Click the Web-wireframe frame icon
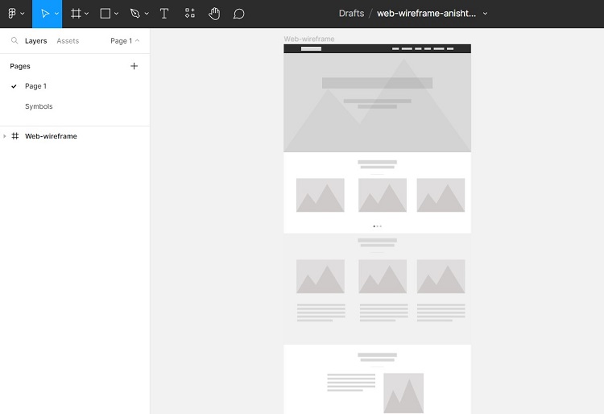The image size is (604, 414). [x=15, y=136]
